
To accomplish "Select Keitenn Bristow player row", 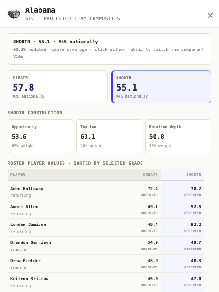I will (x=106, y=282).
